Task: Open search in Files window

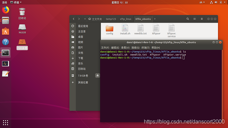Action: [x=188, y=19]
